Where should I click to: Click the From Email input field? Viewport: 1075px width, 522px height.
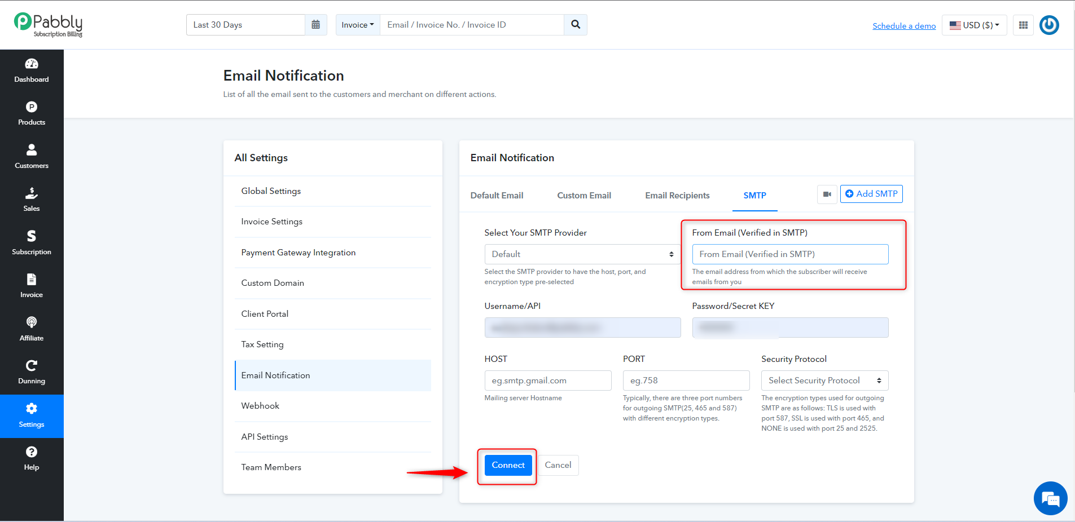(790, 254)
